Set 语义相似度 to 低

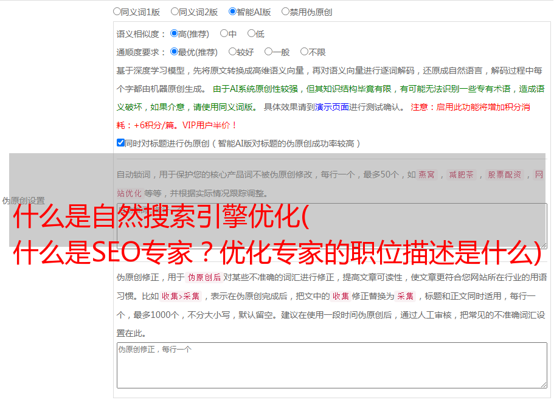click(252, 33)
